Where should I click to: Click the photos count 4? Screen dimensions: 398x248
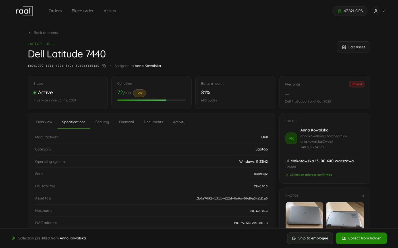pyautogui.click(x=363, y=196)
